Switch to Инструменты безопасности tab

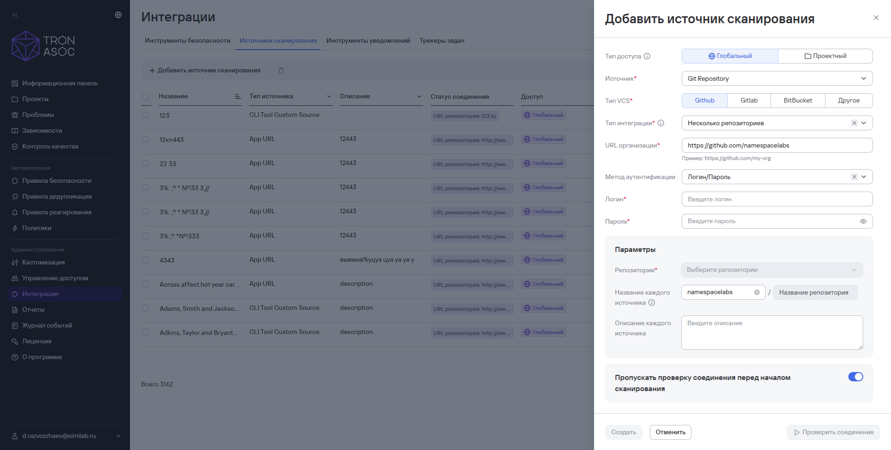tap(187, 41)
